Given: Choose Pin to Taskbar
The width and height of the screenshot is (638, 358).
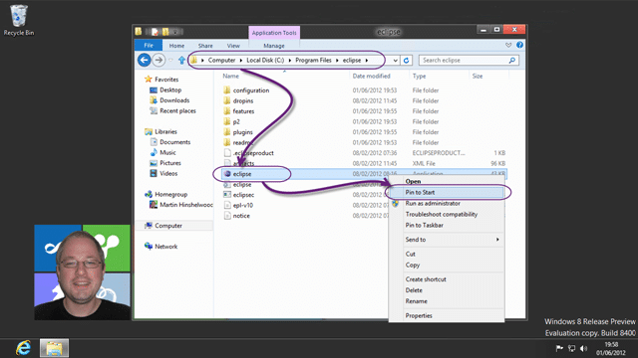Looking at the screenshot, I should pos(447,226).
